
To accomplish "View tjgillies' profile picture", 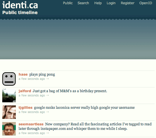I will pyautogui.click(x=9, y=112).
